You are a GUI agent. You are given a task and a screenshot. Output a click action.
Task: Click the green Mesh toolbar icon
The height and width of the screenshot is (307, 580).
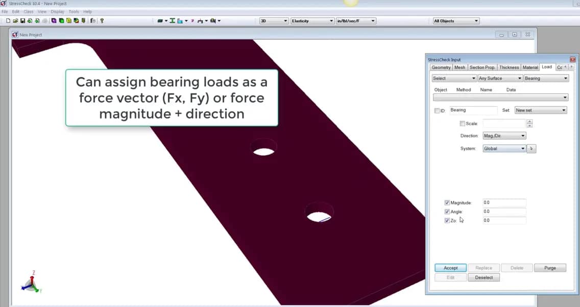61,20
